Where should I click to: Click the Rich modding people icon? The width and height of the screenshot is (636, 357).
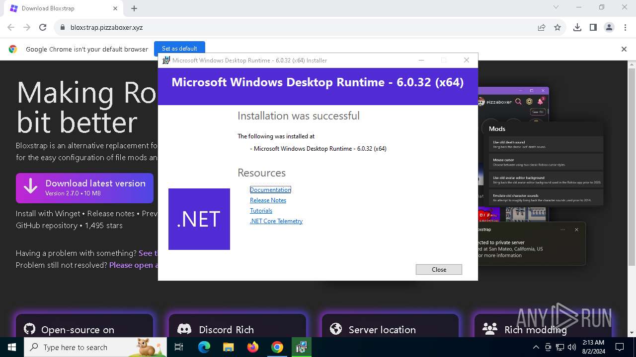pos(490,329)
